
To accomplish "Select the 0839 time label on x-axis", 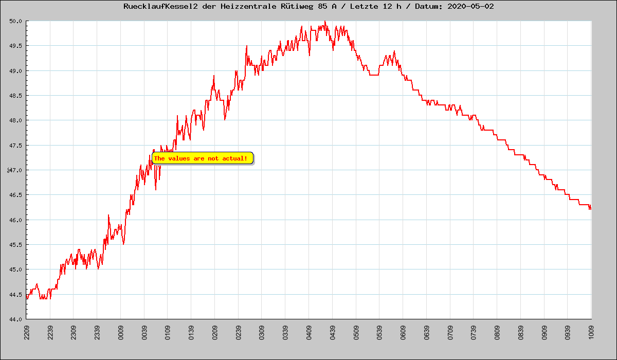I will (520, 332).
